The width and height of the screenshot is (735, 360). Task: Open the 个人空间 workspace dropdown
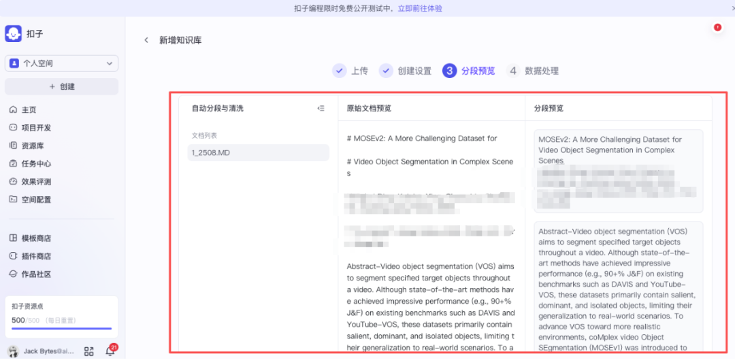pos(61,63)
